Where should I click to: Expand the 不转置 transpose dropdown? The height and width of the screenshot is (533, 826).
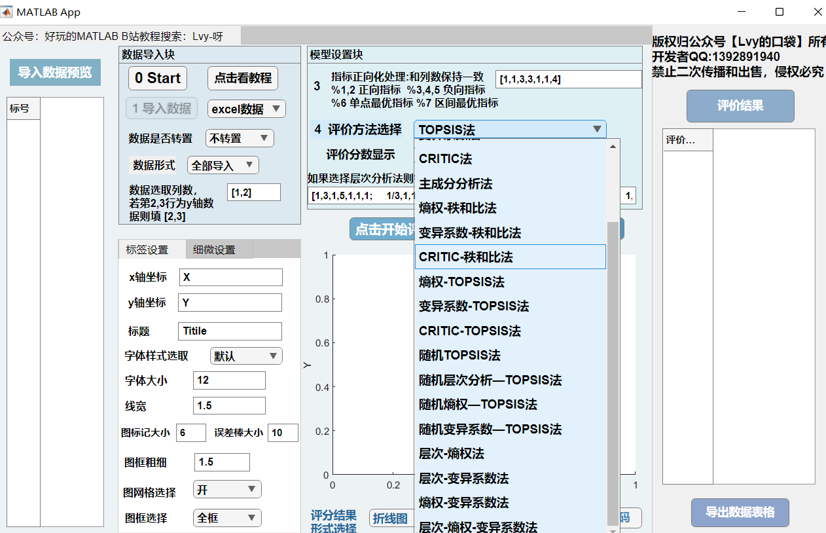(x=240, y=138)
